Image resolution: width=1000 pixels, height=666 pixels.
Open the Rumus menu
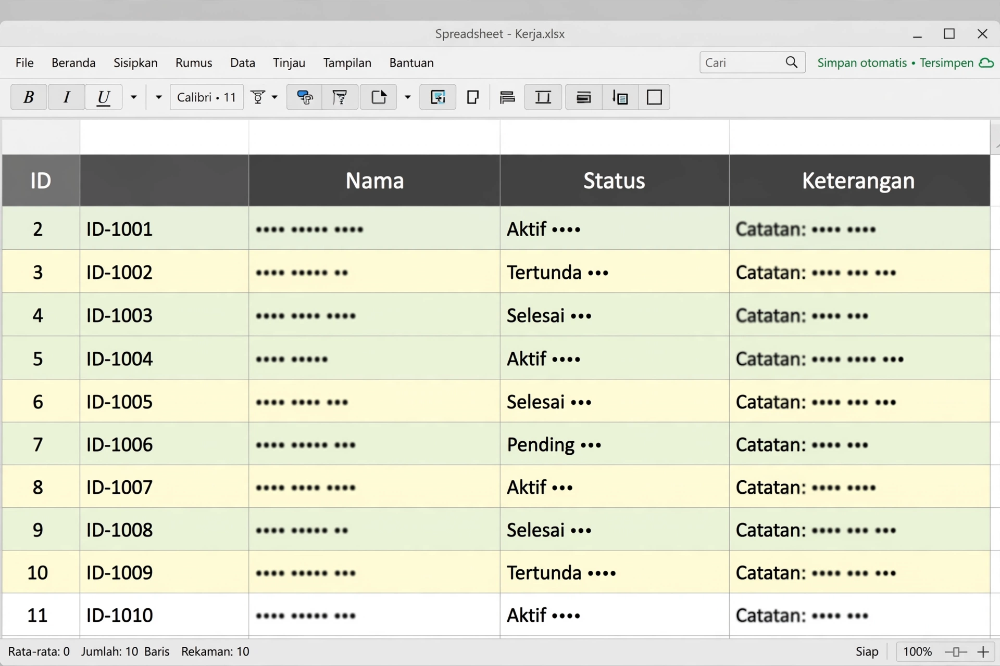click(x=194, y=63)
